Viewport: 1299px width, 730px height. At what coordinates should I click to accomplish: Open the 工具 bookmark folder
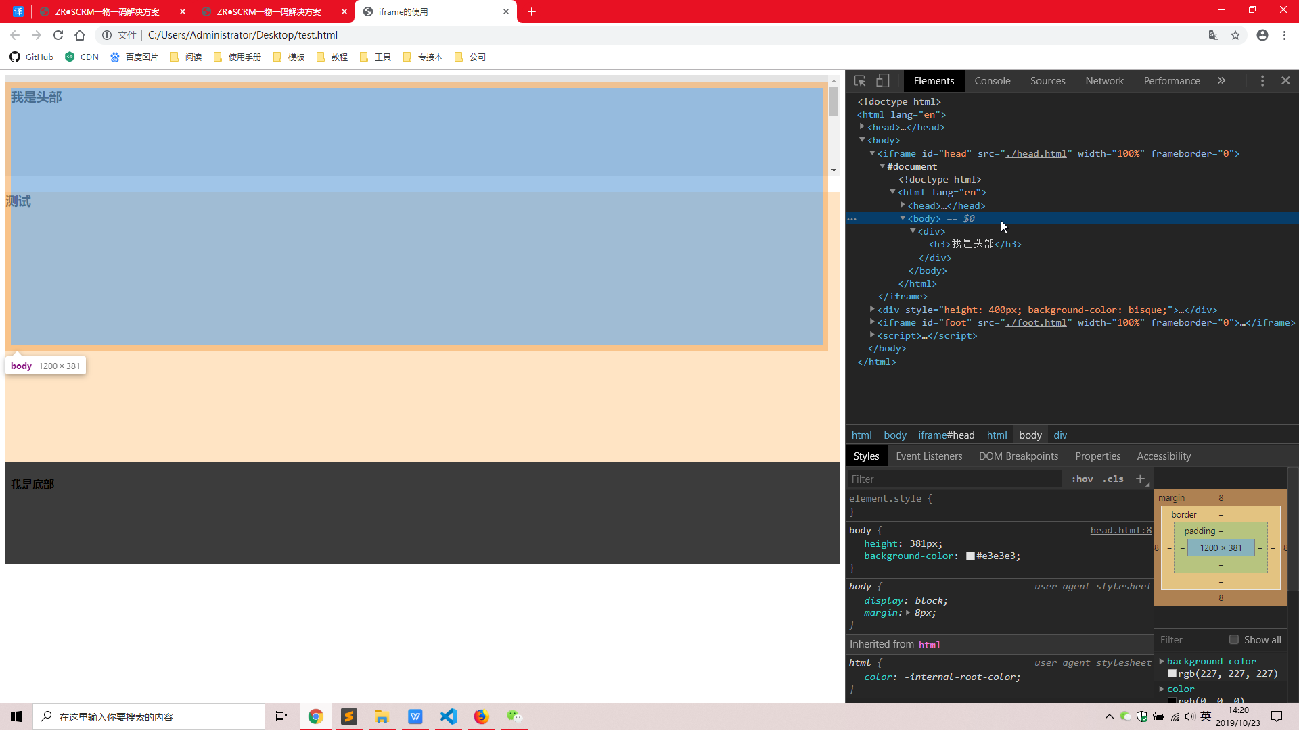[375, 57]
